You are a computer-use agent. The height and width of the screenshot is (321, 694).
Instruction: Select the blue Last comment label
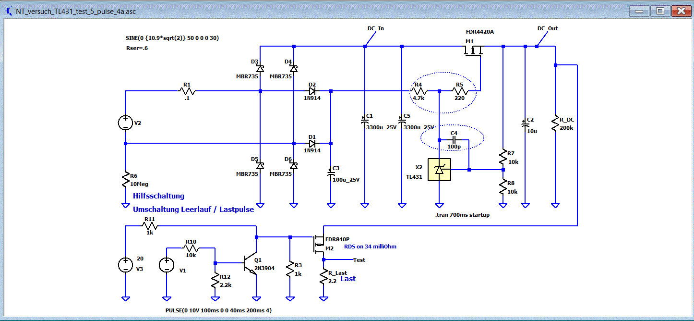pos(348,279)
